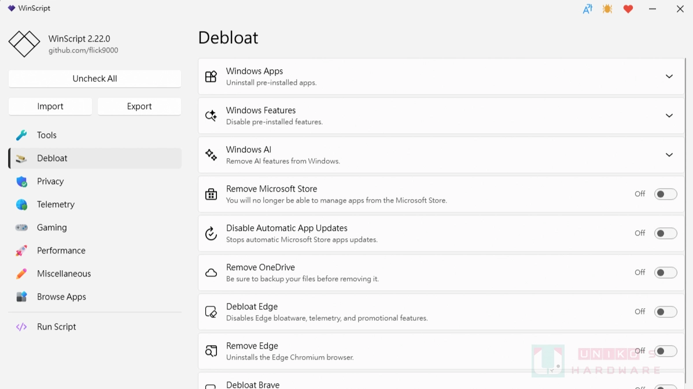Screen dimensions: 693x389
Task: Click the OneDrive cloud icon
Action: click(211, 272)
